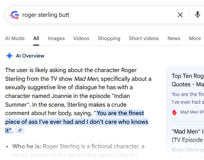Image resolution: width=204 pixels, height=160 pixels.
Task: Open the Top Ten Quotes result card
Action: click(x=188, y=80)
